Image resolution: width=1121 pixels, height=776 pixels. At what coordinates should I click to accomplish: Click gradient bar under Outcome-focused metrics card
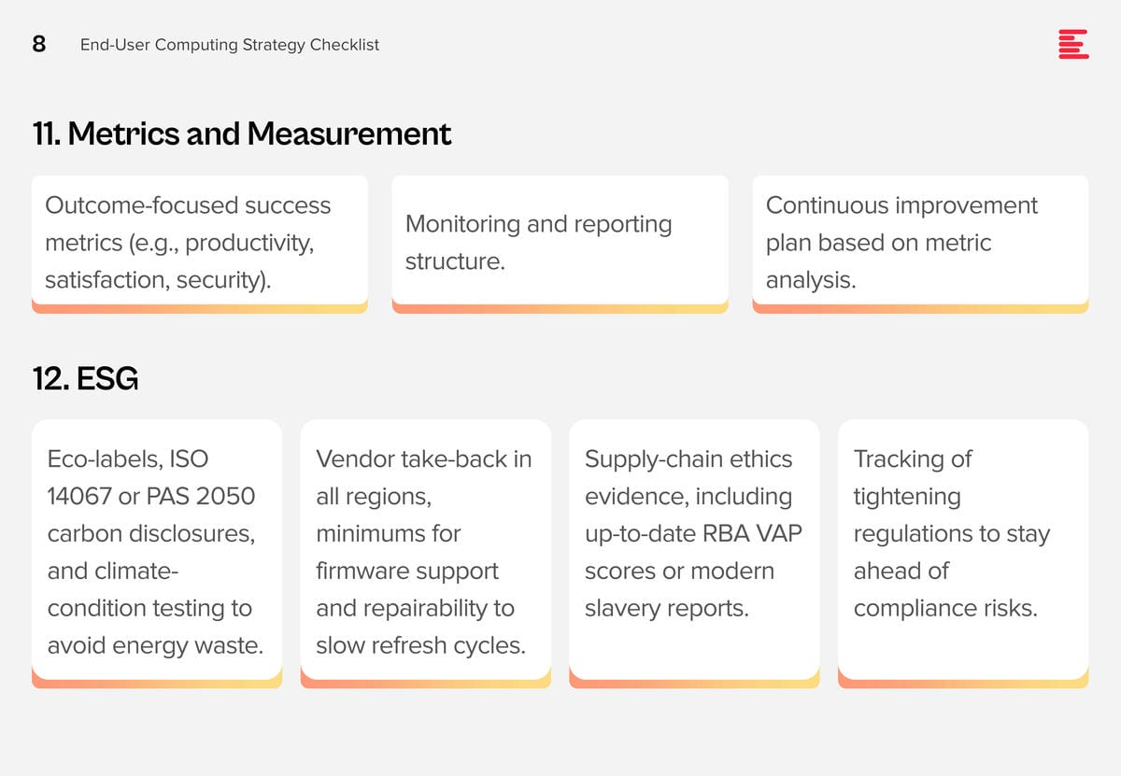[x=200, y=308]
